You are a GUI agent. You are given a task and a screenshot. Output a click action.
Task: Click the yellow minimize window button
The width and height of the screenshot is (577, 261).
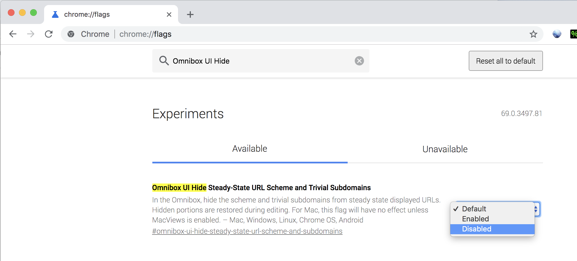click(22, 13)
